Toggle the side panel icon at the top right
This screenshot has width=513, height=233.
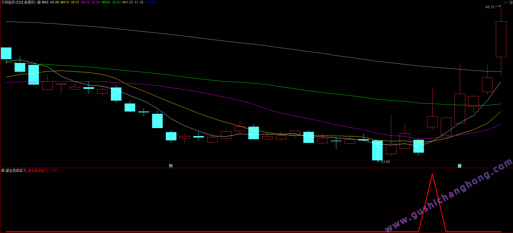pos(510,2)
